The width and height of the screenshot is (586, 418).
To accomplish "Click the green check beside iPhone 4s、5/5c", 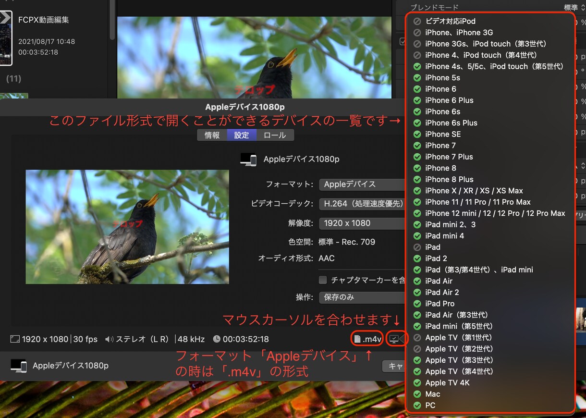I will (x=417, y=66).
